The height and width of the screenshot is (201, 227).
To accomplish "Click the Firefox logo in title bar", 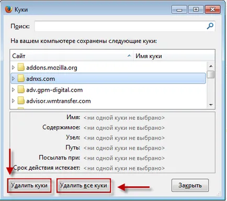I will coord(8,9).
